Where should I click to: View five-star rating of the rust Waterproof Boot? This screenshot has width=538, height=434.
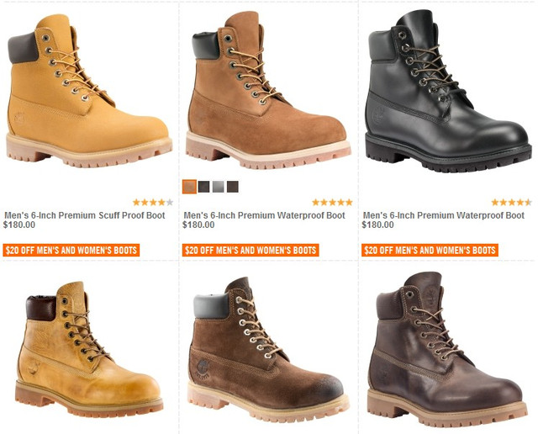tap(332, 202)
